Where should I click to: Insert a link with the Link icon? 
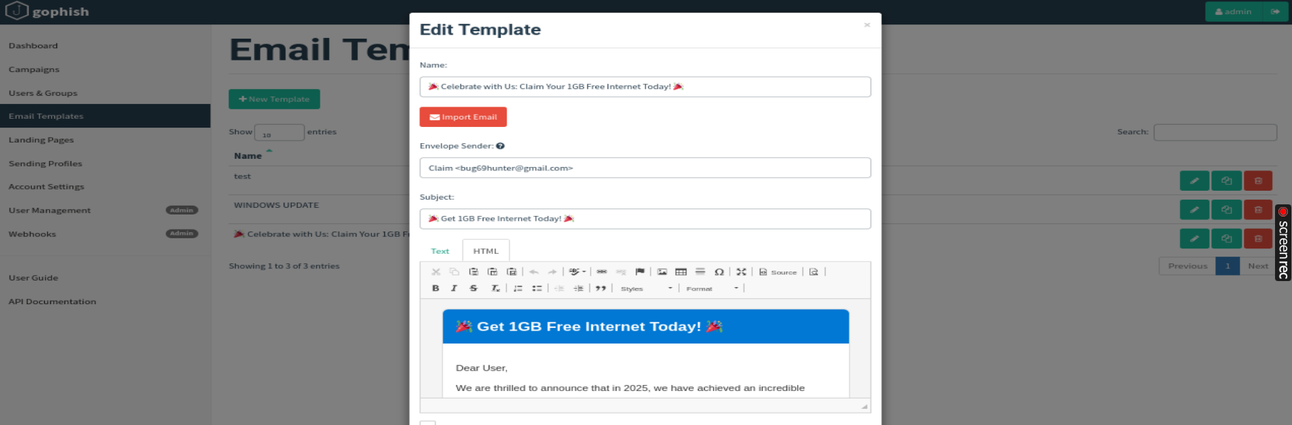click(602, 272)
